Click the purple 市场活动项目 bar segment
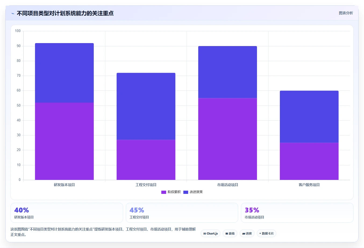Viewport: 364px width, 248px height. click(x=227, y=139)
